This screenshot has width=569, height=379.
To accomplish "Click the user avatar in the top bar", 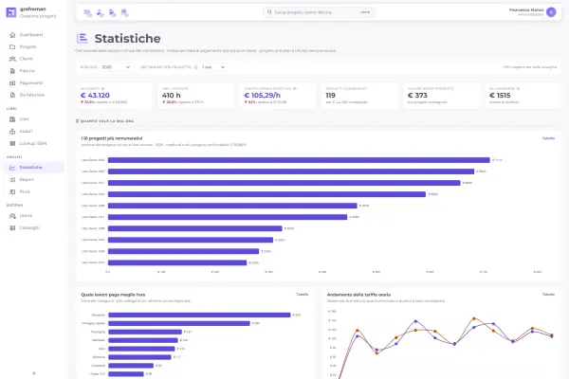I will pos(551,12).
